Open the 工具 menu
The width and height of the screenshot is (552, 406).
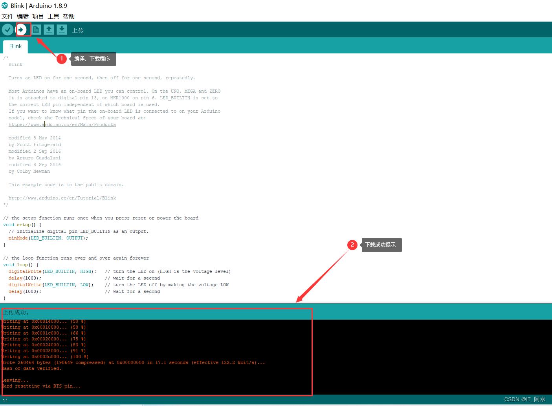coord(53,16)
